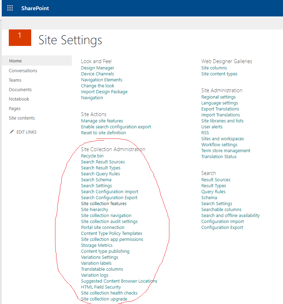The height and width of the screenshot is (304, 283).
Task: Open Search Configuration Import
Action: pyautogui.click(x=110, y=192)
